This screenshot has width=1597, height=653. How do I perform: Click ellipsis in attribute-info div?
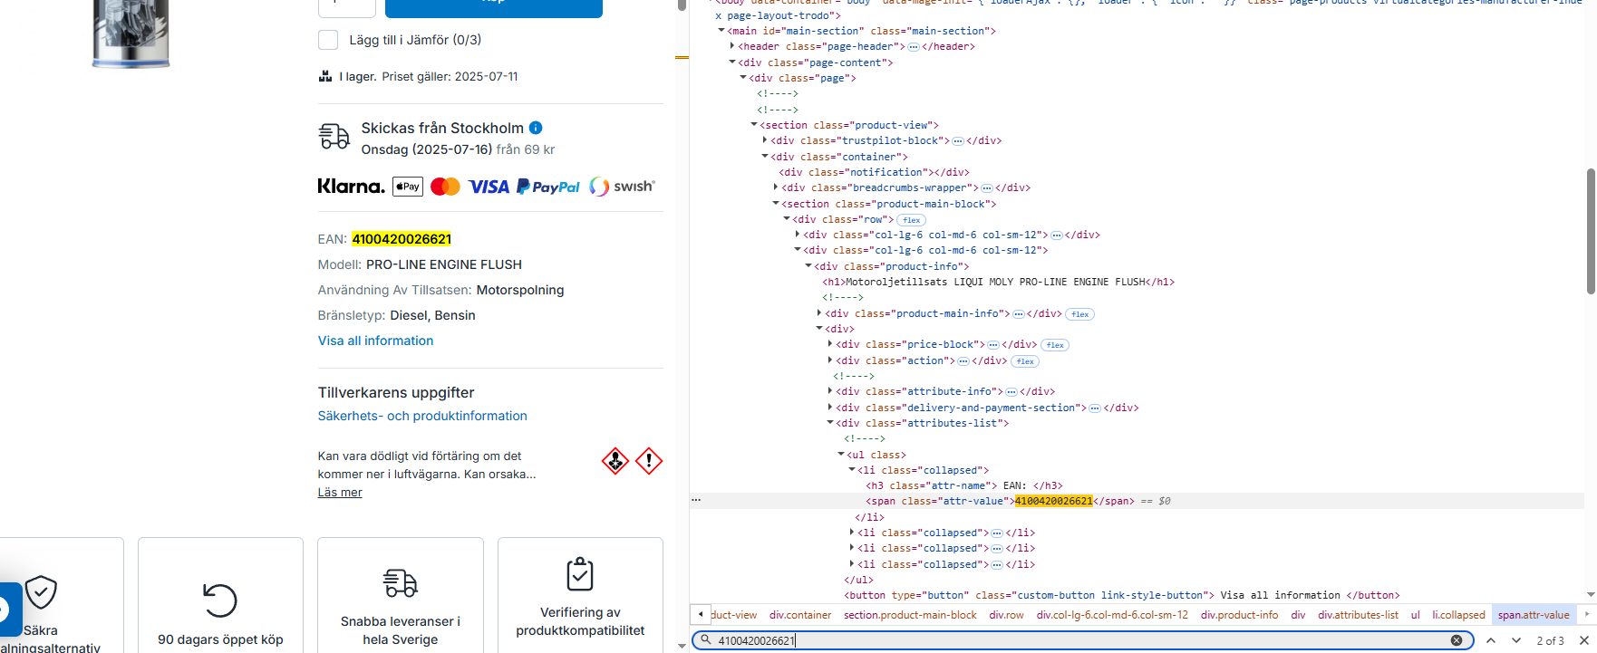(1011, 392)
